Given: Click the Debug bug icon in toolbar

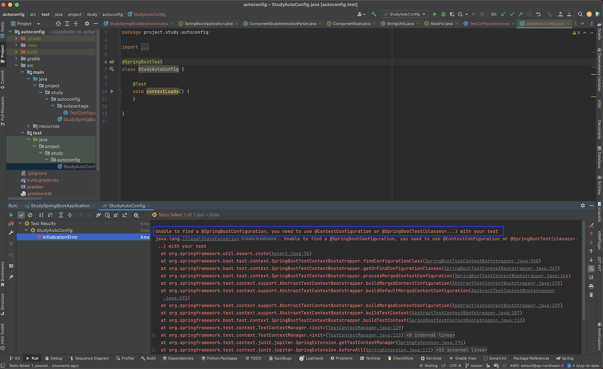Looking at the screenshot, I should click(x=443, y=14).
